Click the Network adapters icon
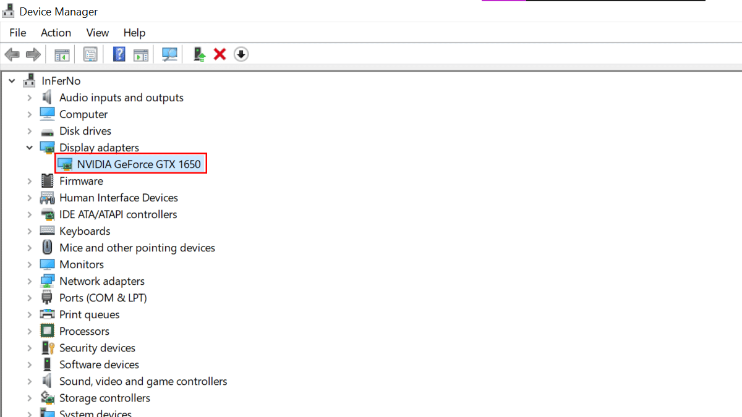Screen dimensions: 742x417 47,281
